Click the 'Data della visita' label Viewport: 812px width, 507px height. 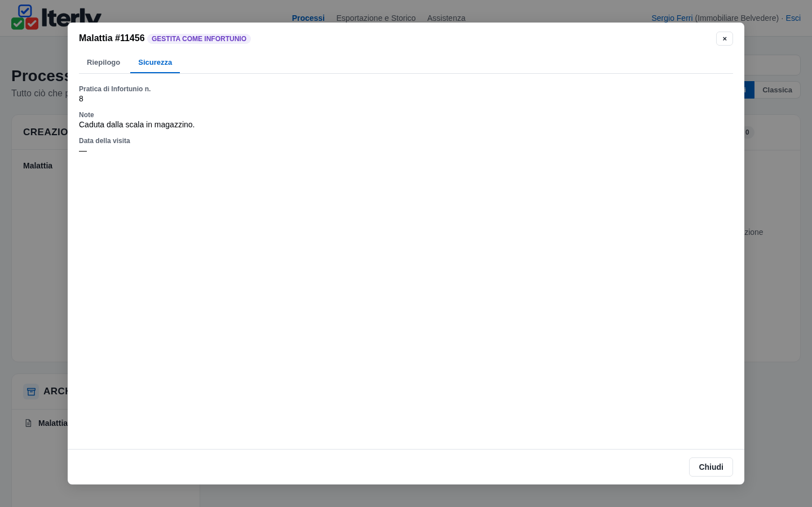click(x=104, y=141)
